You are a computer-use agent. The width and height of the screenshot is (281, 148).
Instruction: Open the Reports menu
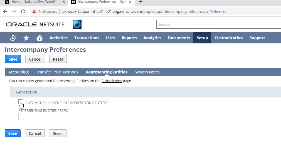tap(129, 38)
